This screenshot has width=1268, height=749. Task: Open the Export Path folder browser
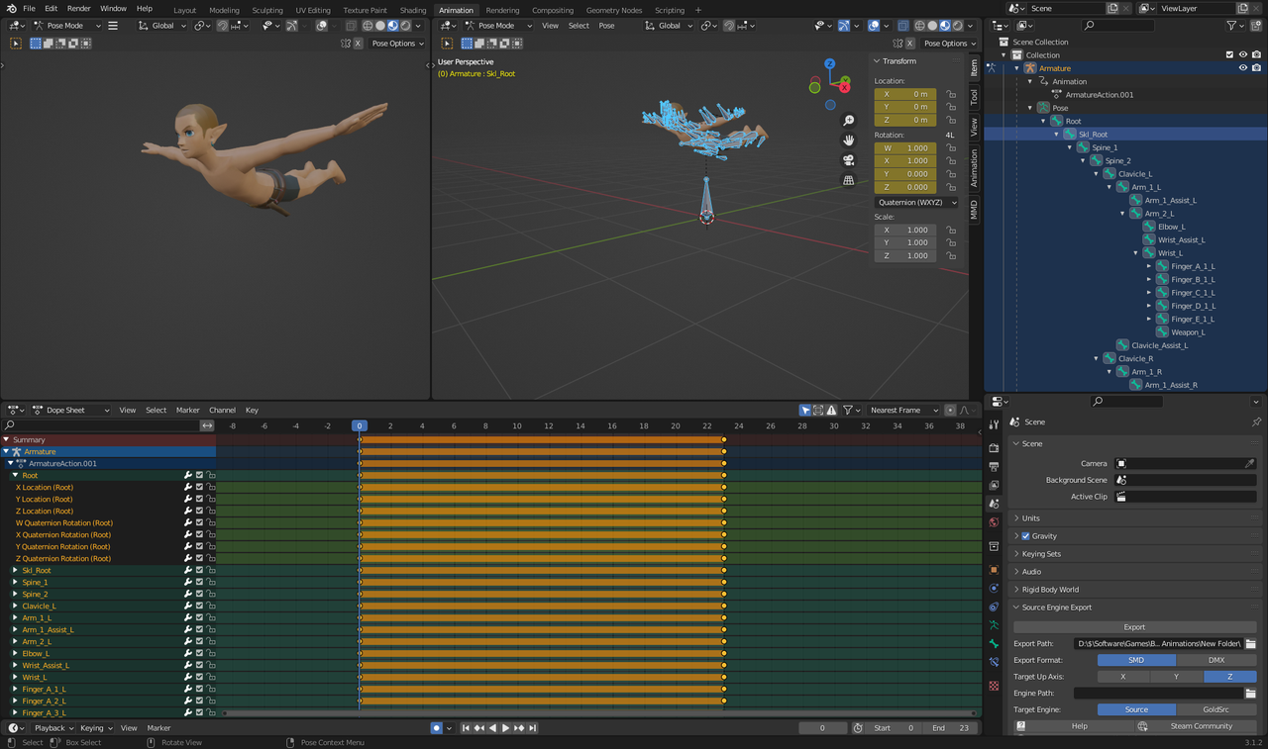coord(1250,643)
